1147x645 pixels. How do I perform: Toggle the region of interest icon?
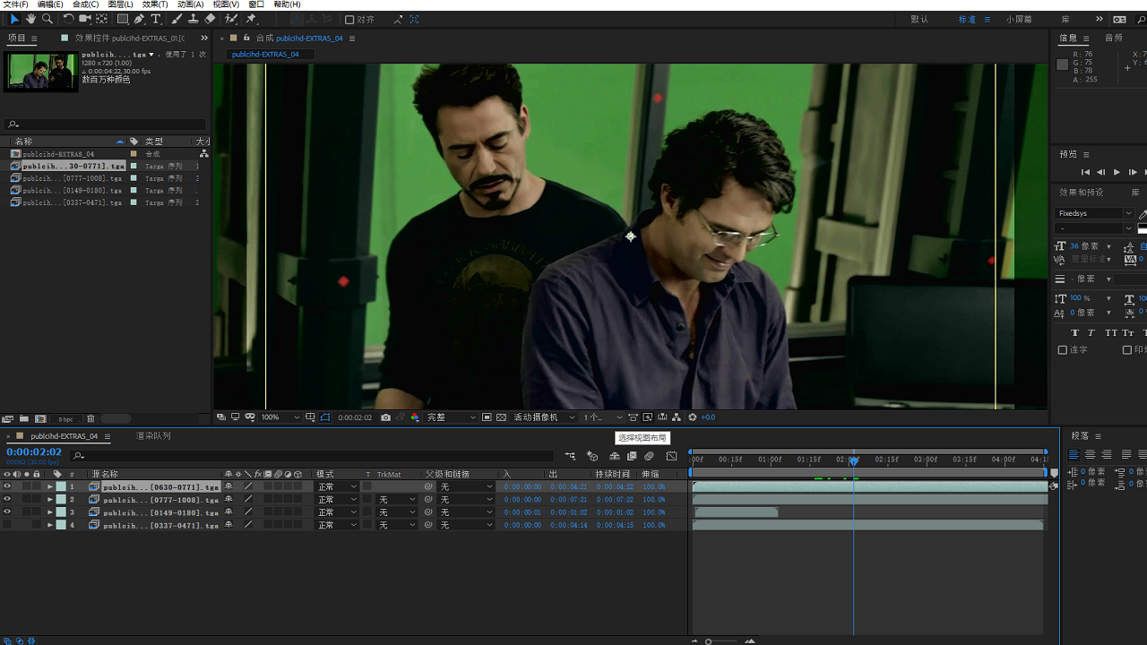click(487, 417)
